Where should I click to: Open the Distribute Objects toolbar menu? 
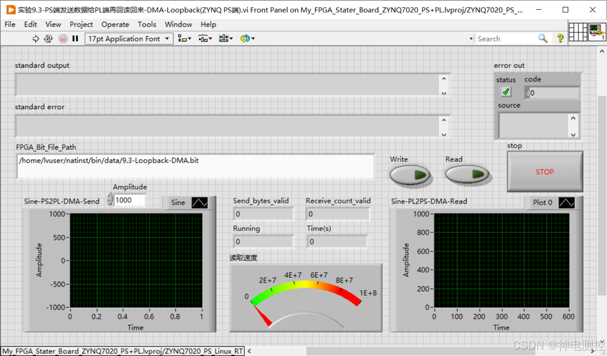click(x=205, y=39)
